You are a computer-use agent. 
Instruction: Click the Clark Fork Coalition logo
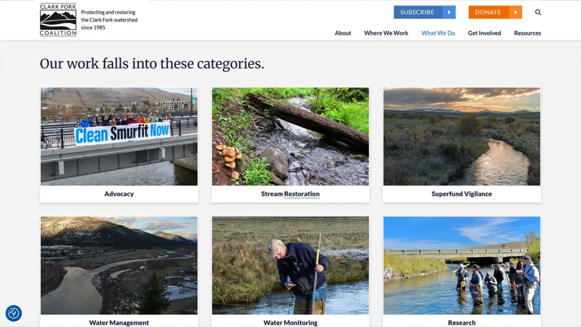coord(58,20)
